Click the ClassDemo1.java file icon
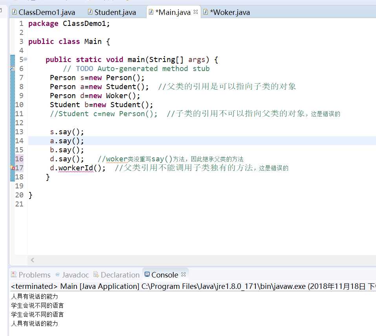The image size is (376, 336). 14,12
